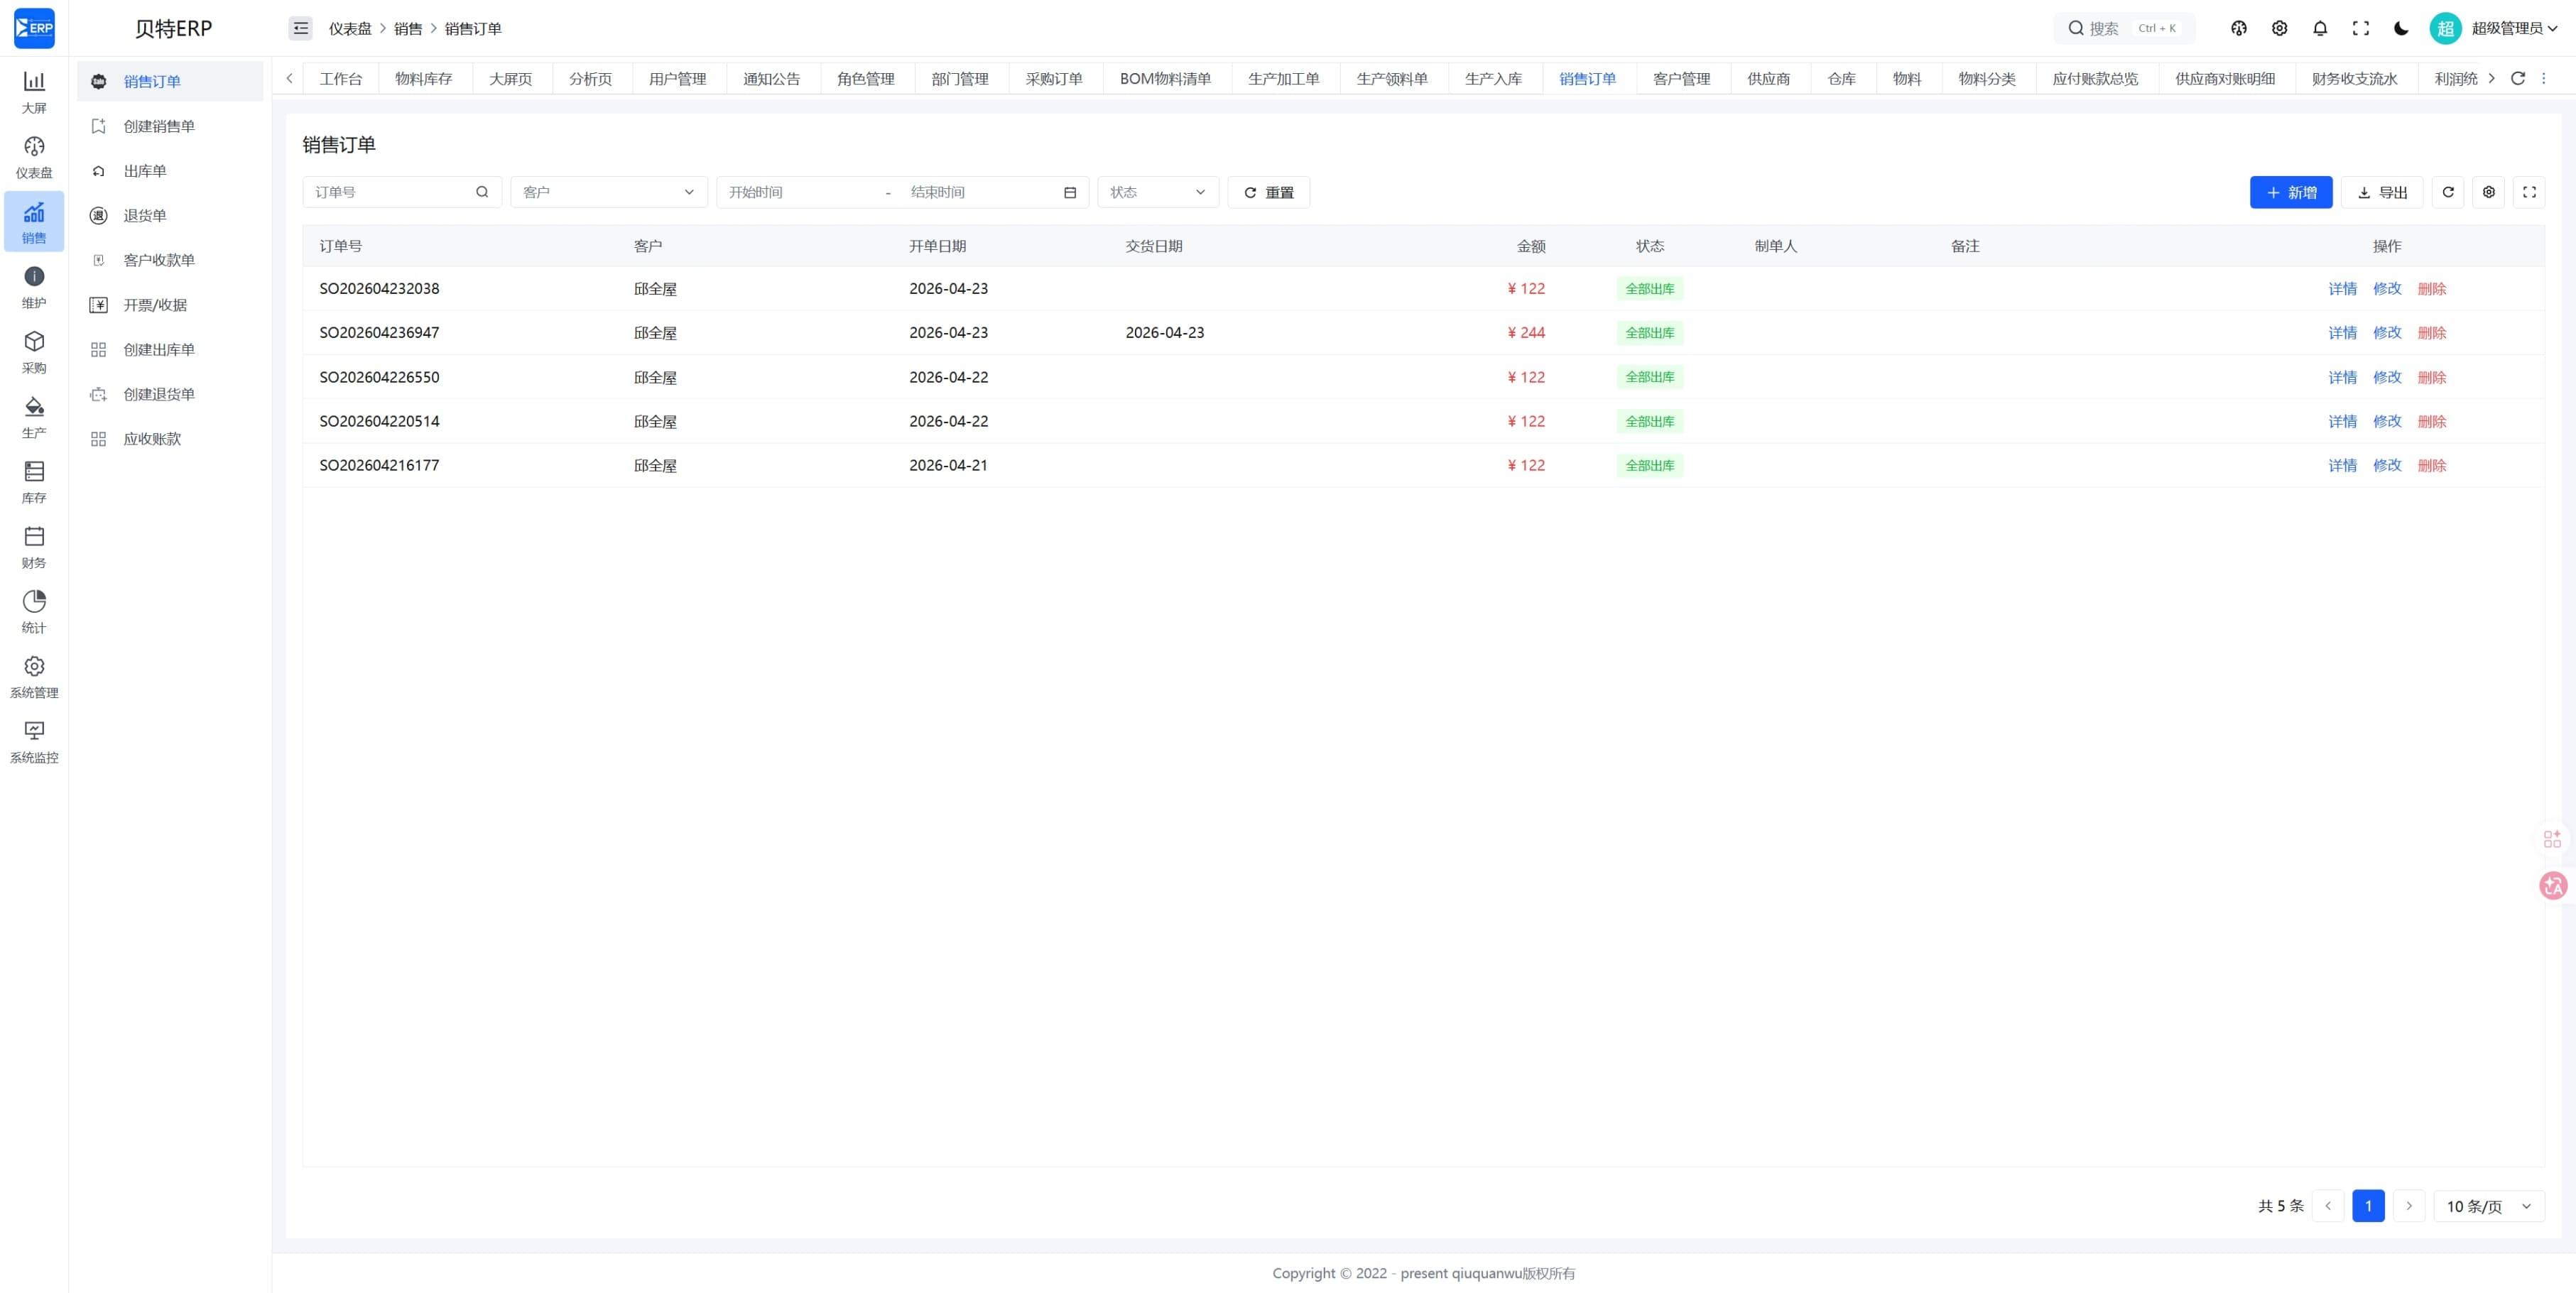
Task: Open the notifications bell
Action: tap(2320, 28)
